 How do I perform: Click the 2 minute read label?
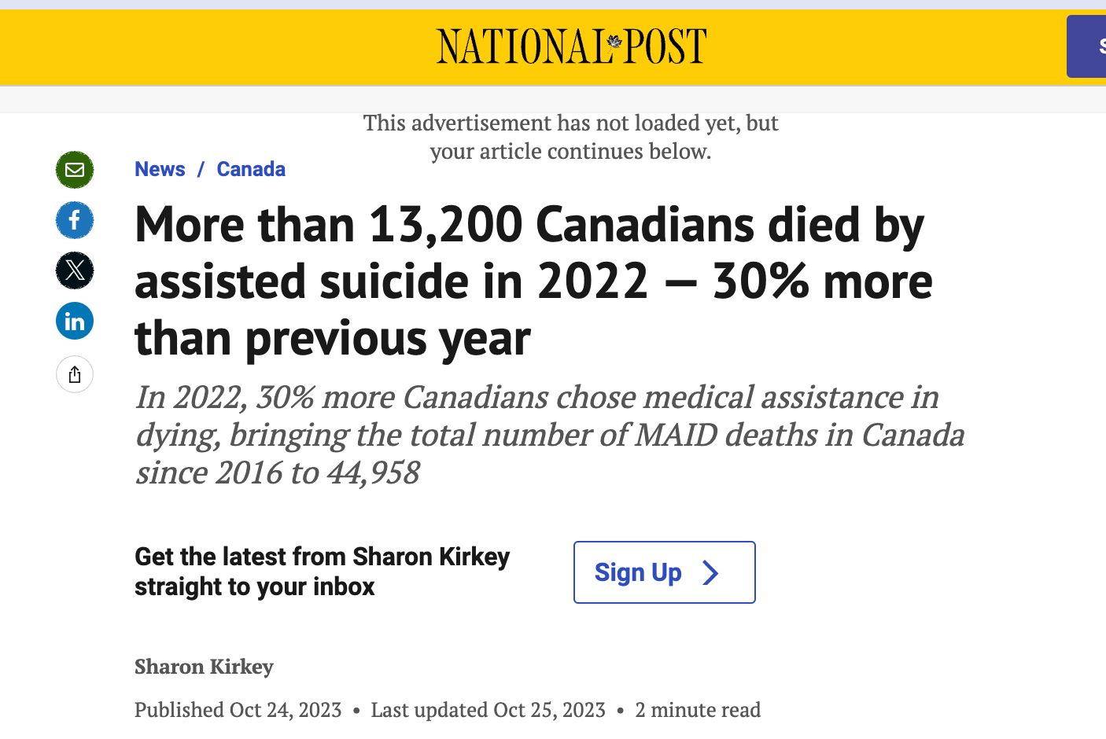point(698,710)
